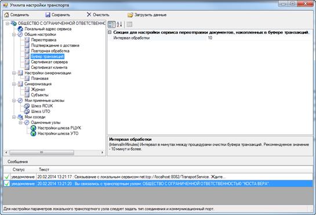
Task: Click the Подтверждение о доставке item icon
Action: click(x=27, y=45)
